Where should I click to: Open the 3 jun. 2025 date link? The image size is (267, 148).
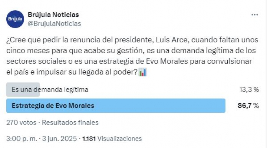coord(59,139)
